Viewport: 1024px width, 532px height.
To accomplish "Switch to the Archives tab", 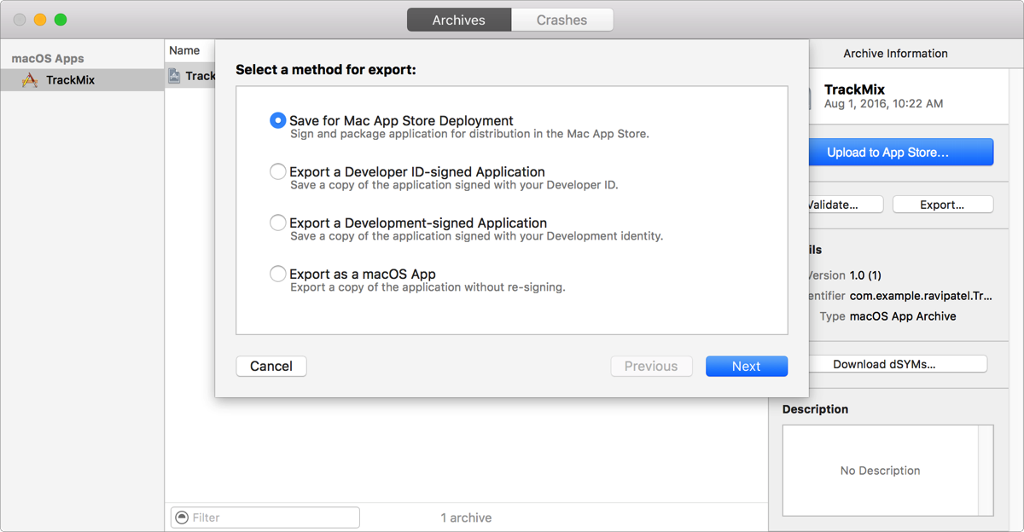I will point(458,20).
